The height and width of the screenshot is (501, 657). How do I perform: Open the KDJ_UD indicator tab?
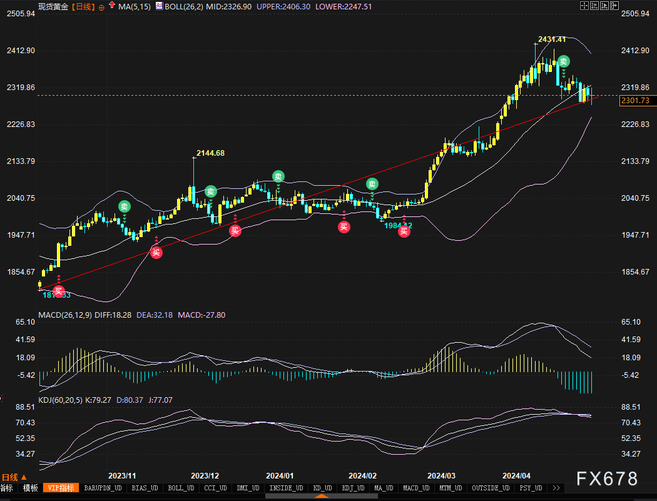click(x=353, y=488)
